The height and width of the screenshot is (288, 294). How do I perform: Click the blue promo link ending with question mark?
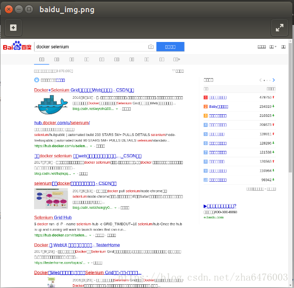220,206
